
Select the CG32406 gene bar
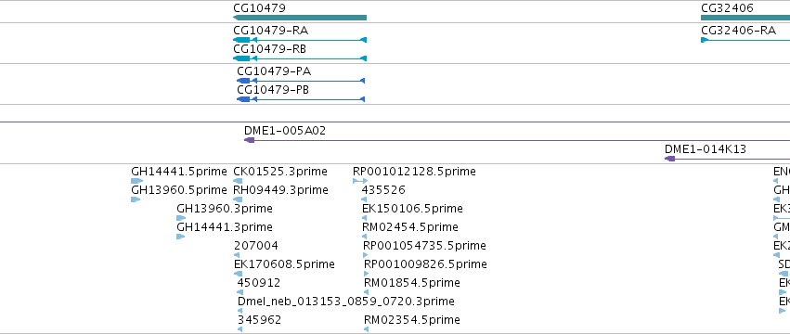click(745, 19)
